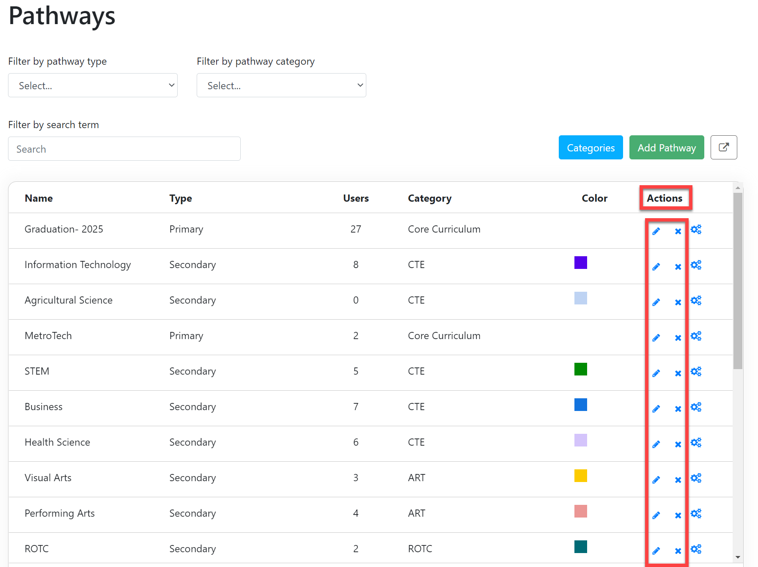This screenshot has height=567, width=758.
Task: Edit the MetroTech pathway
Action: point(656,337)
